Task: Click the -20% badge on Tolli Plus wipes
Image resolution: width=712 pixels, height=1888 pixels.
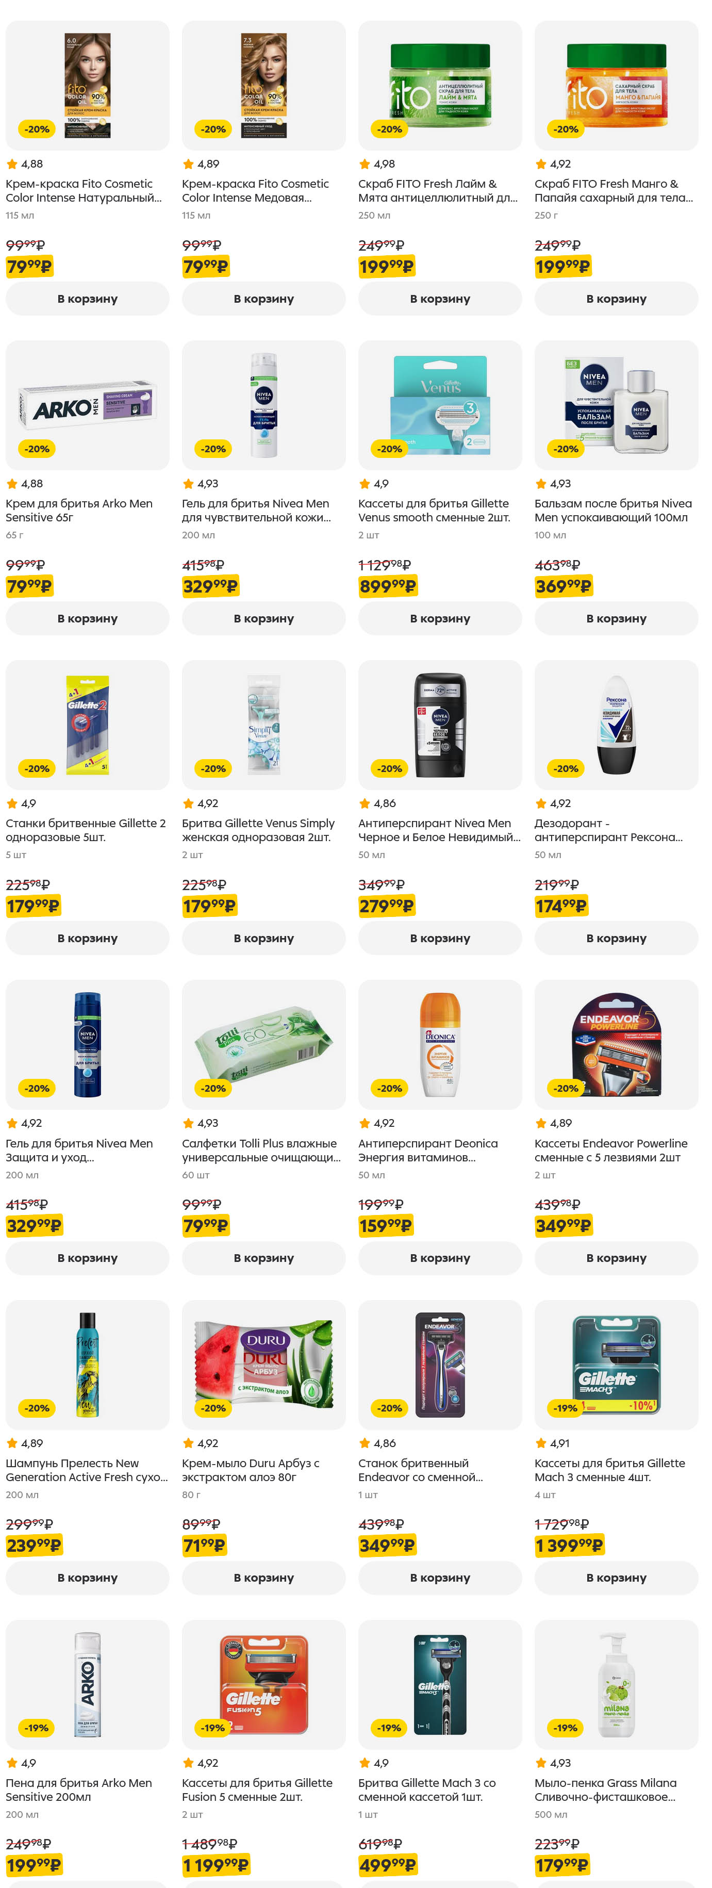Action: coord(213,1088)
